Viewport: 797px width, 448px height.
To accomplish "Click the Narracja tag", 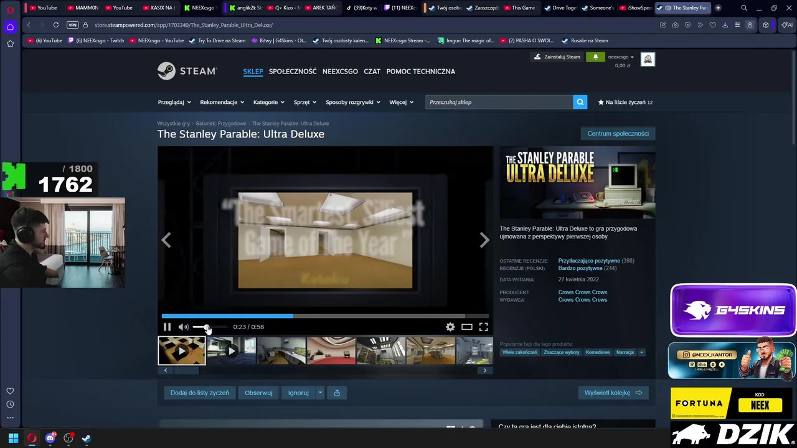I will tap(625, 352).
